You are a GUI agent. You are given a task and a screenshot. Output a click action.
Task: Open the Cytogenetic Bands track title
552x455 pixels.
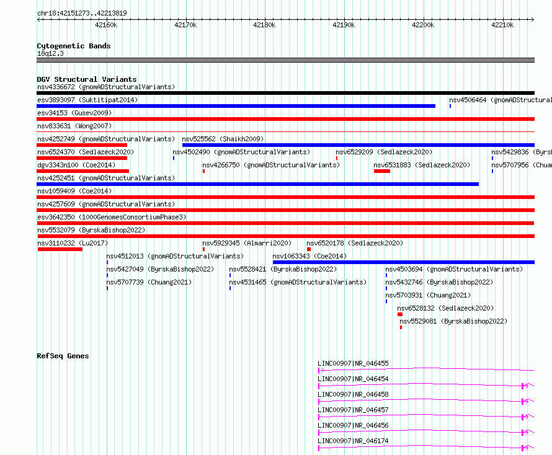click(74, 46)
